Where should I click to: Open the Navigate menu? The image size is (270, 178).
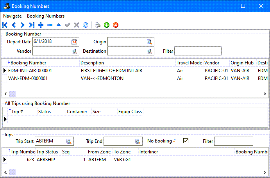pos(13,16)
